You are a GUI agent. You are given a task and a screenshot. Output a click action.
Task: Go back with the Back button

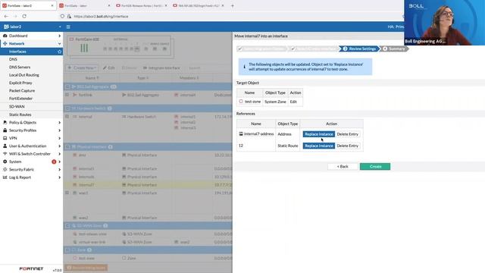pos(343,167)
